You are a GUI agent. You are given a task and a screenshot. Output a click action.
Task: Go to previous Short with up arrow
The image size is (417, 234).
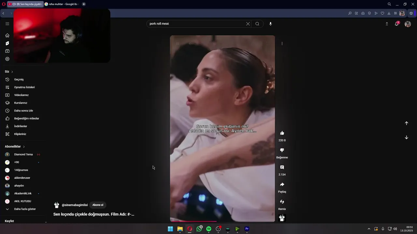(x=407, y=123)
